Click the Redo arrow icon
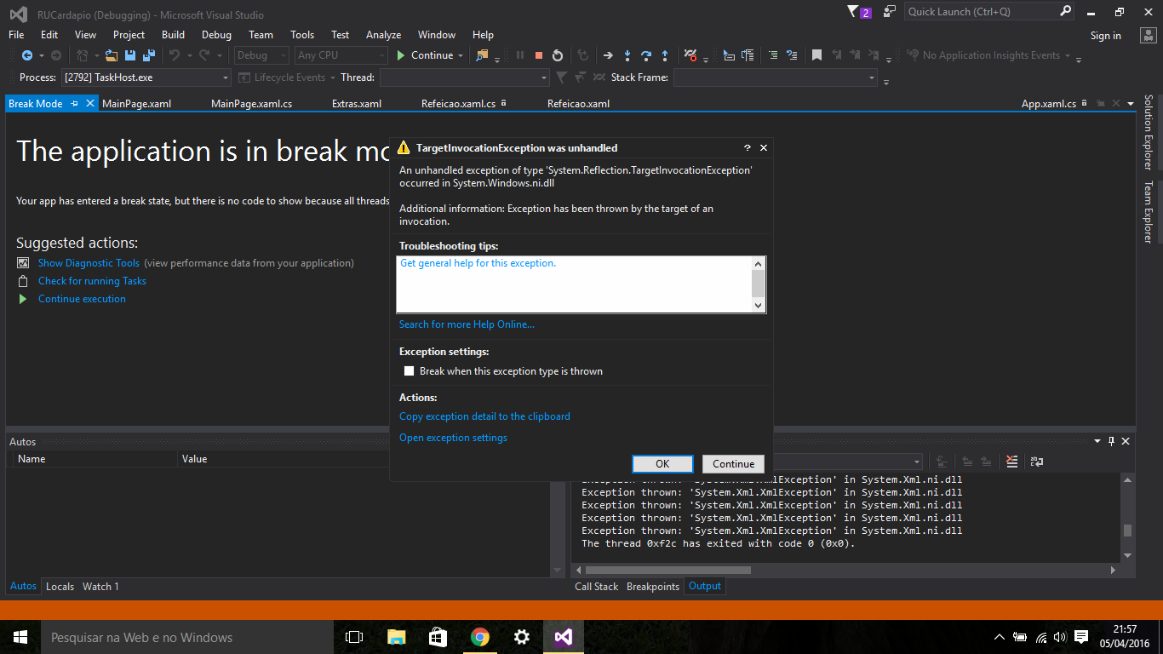 point(204,55)
